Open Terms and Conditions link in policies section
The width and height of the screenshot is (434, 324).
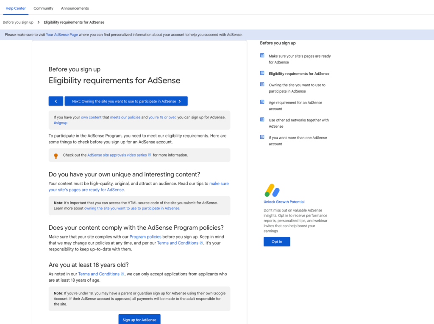coord(178,243)
